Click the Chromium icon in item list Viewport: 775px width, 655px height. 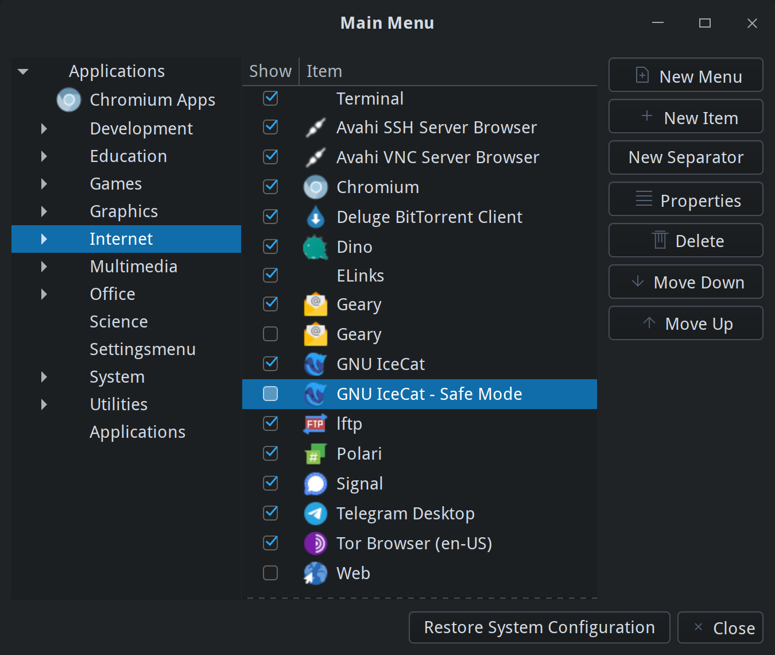pos(316,187)
